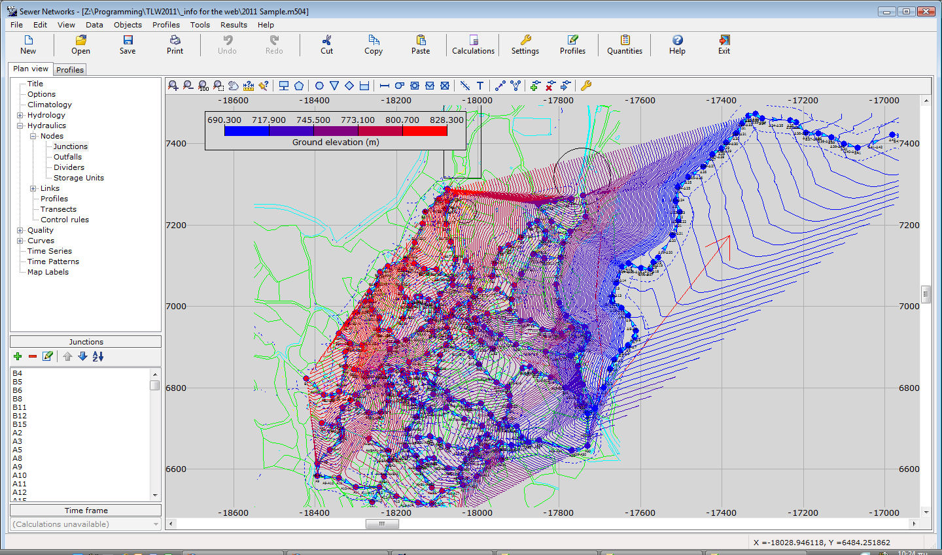Pick the Text label tool
The image size is (942, 555).
pyautogui.click(x=480, y=86)
